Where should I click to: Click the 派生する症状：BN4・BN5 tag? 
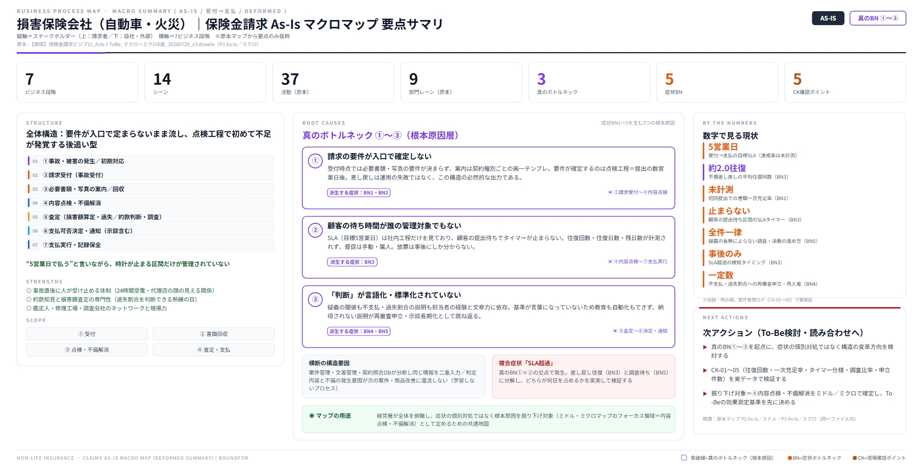pyautogui.click(x=359, y=331)
